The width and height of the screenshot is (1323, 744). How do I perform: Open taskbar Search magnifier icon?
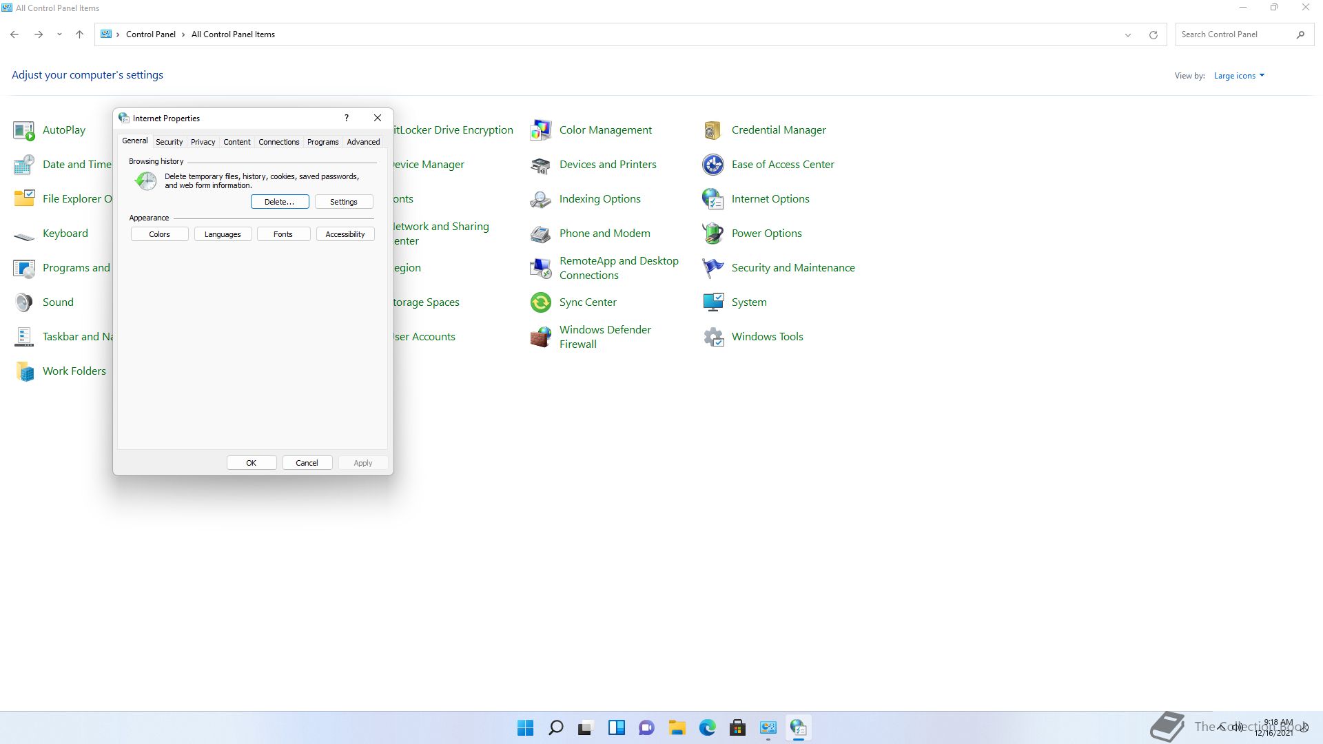click(x=555, y=727)
